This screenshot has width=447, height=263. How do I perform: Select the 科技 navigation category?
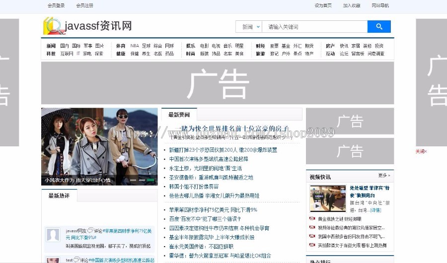[x=51, y=54]
